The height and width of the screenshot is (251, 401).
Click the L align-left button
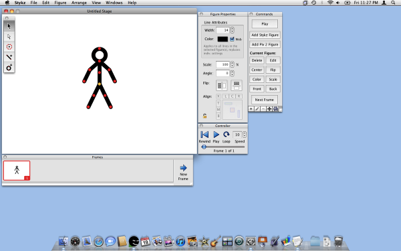coord(226,96)
